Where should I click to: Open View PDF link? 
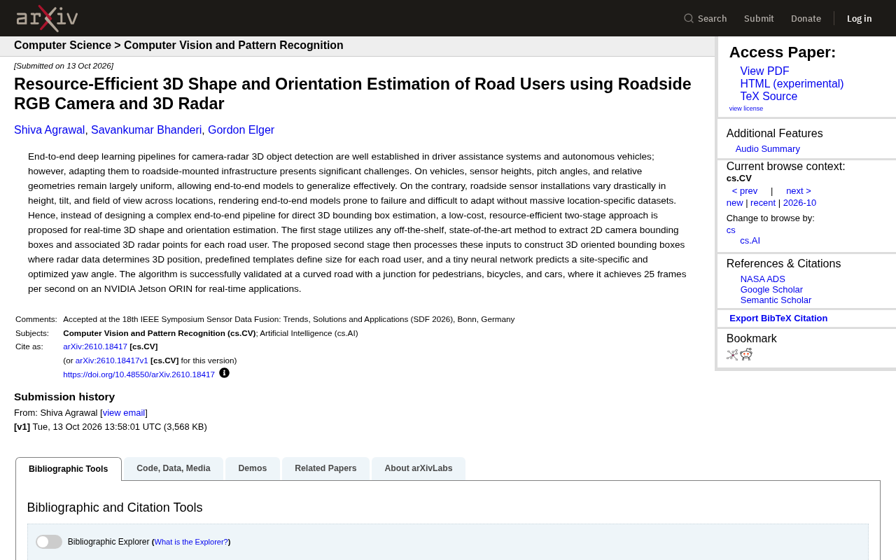click(x=764, y=71)
